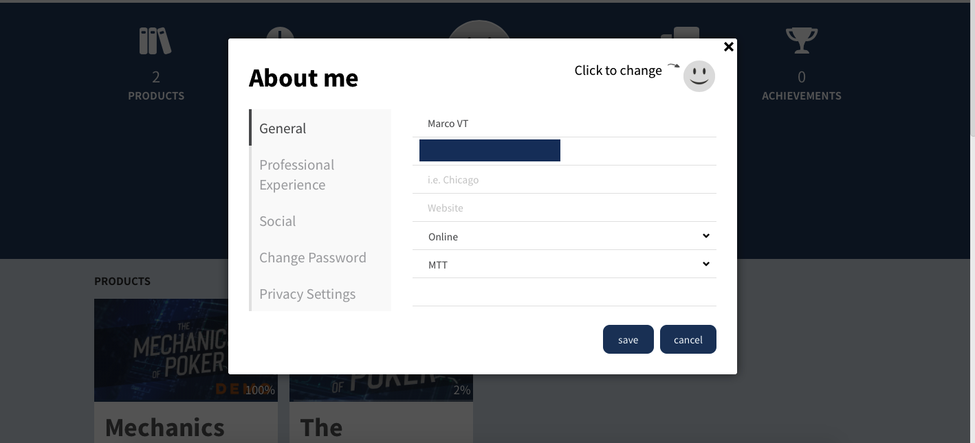Click the chevron arrow of the MTT field
The image size is (975, 443).
coord(705,264)
